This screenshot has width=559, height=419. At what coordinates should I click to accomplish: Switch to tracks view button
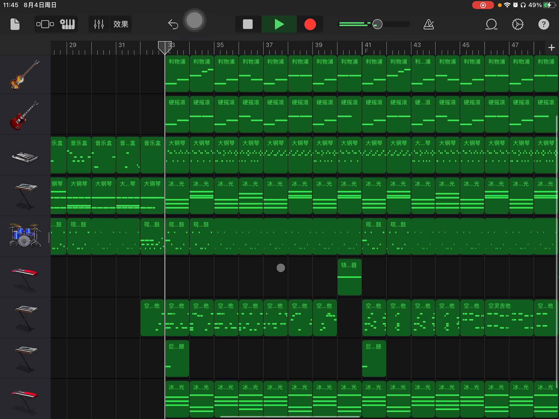click(x=45, y=24)
